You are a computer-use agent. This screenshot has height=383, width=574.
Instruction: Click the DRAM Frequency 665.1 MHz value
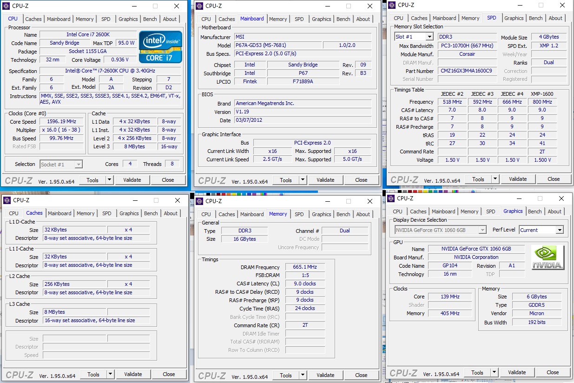(x=305, y=267)
